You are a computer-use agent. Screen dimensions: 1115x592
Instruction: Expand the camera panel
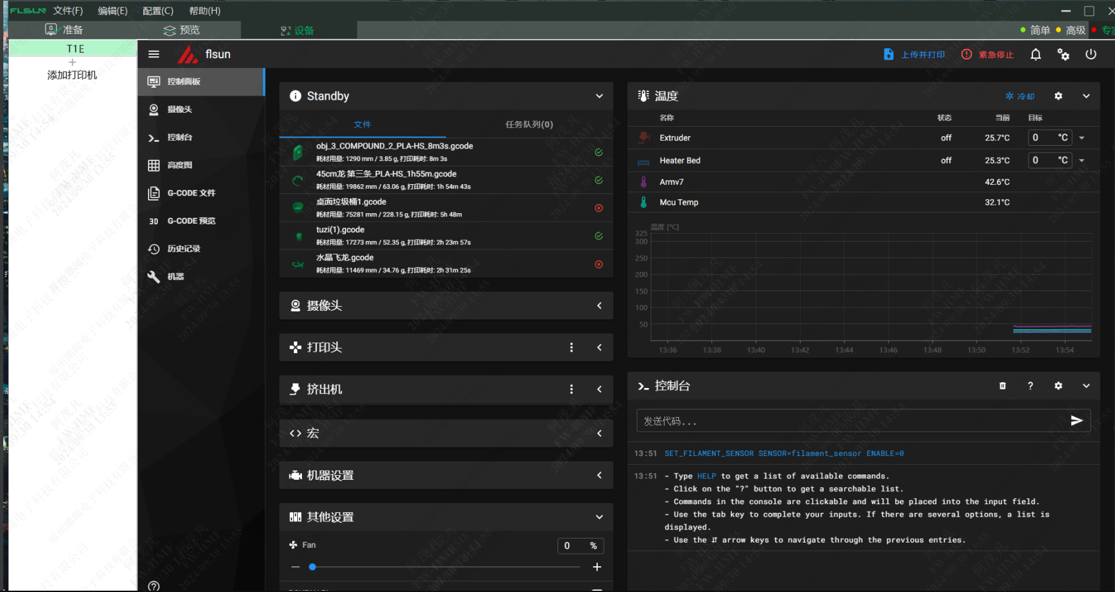pos(599,306)
